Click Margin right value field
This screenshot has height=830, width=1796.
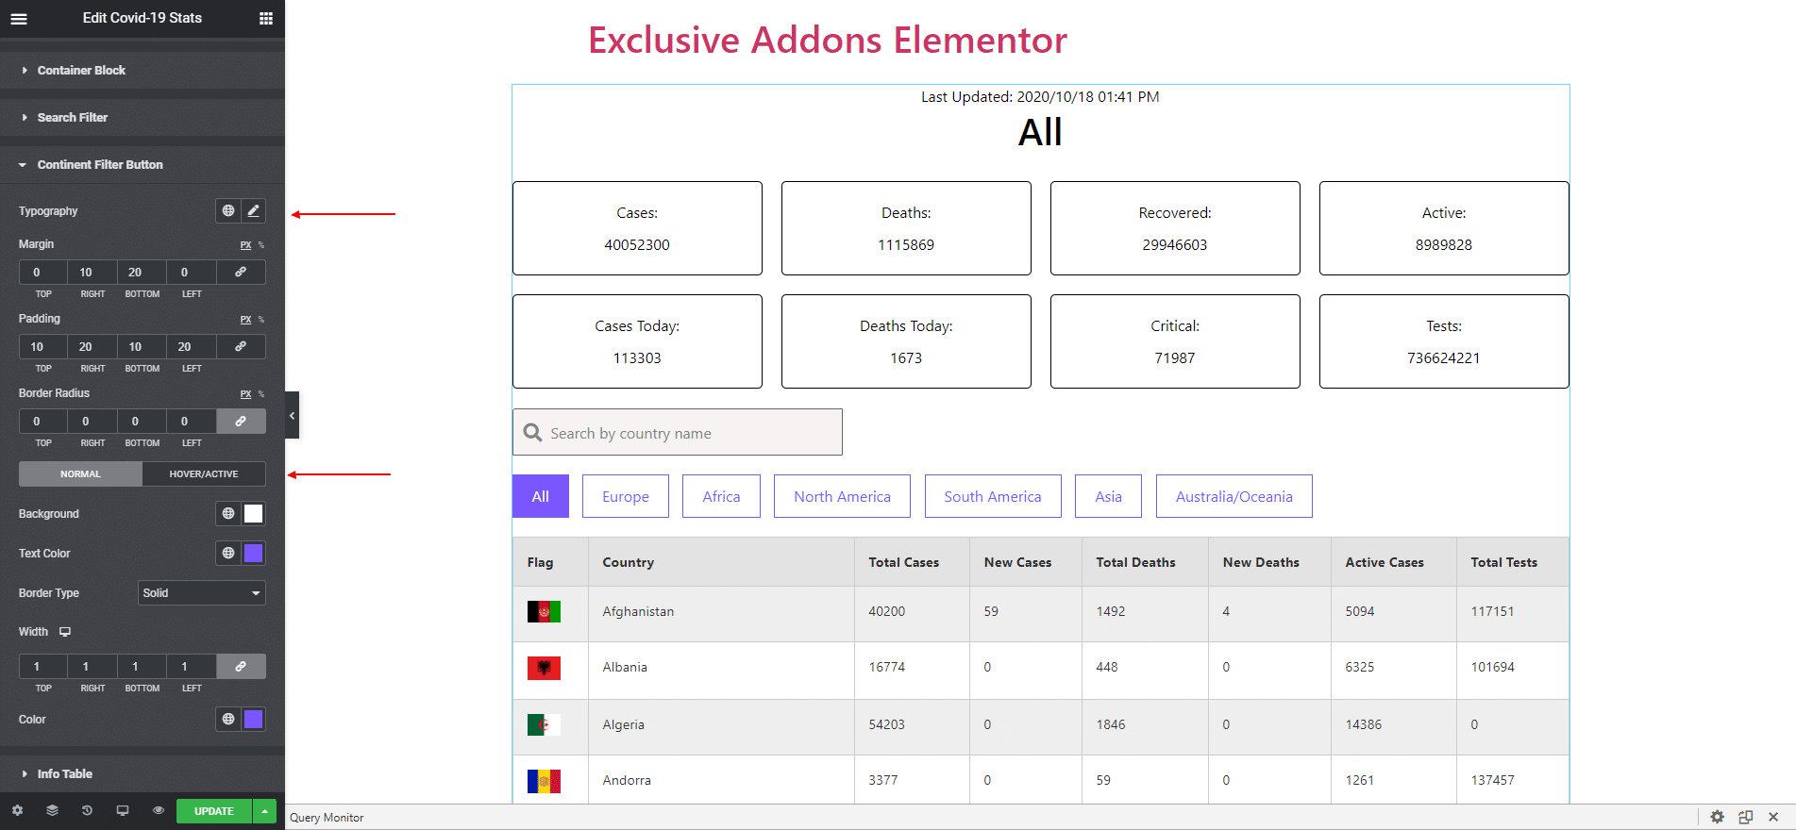pyautogui.click(x=92, y=273)
